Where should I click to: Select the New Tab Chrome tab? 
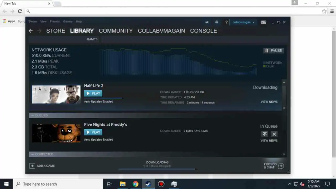pos(26,4)
